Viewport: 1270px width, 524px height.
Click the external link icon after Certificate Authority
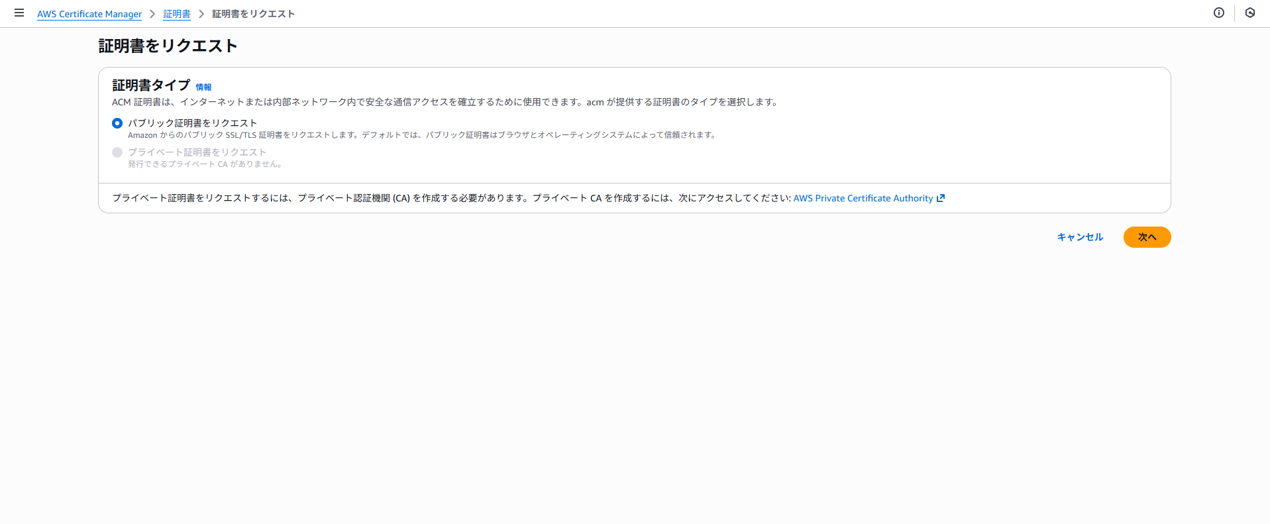941,198
